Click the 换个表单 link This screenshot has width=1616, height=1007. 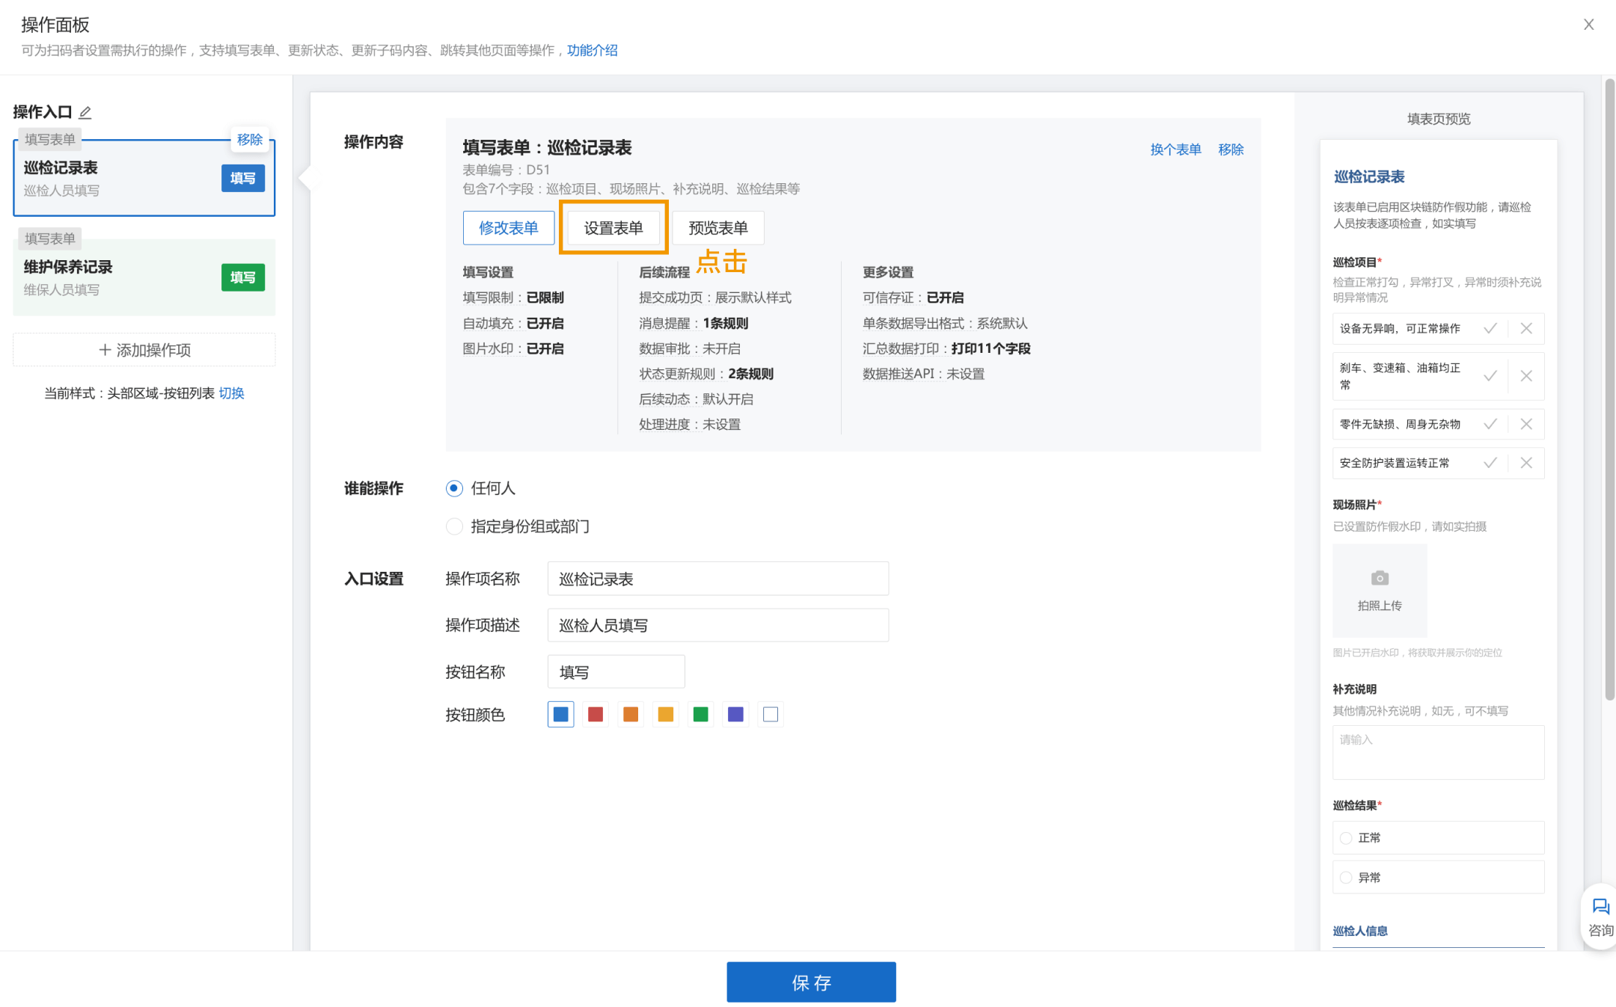tap(1175, 150)
